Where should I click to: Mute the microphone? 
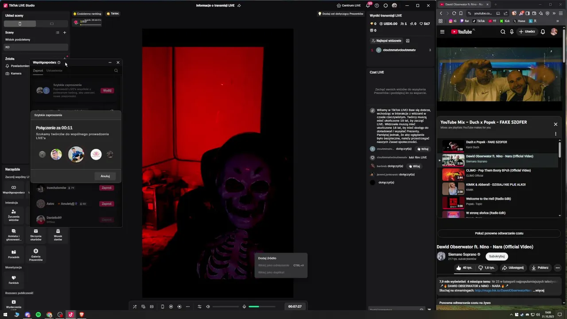coord(244,307)
